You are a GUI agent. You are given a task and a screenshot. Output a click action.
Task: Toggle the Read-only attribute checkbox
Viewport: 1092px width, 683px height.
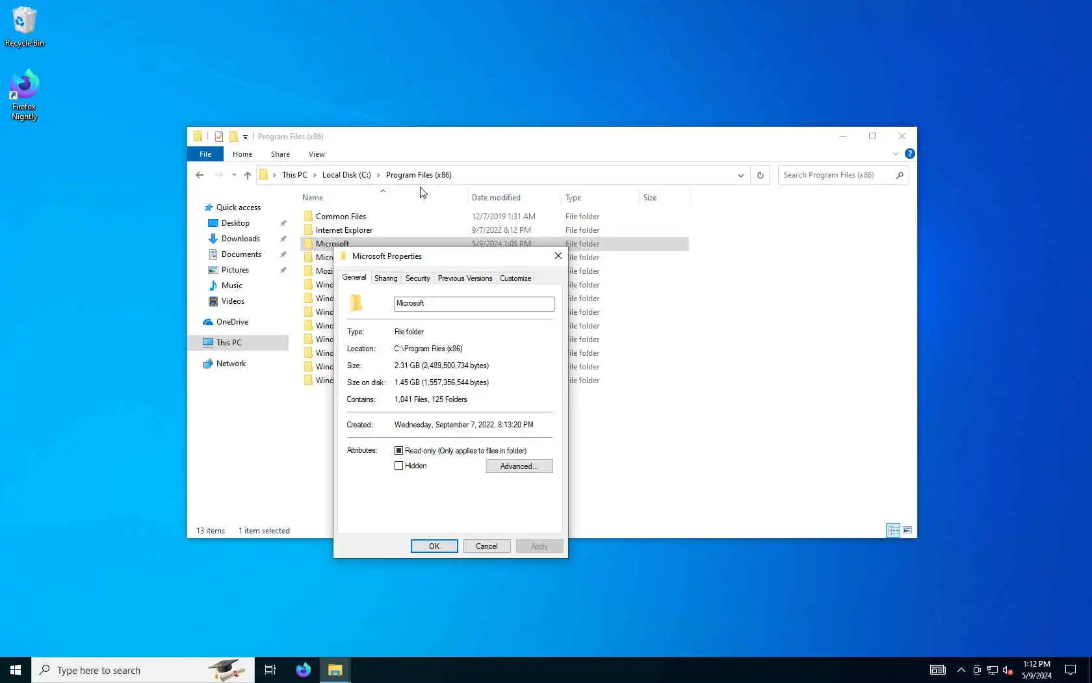398,450
